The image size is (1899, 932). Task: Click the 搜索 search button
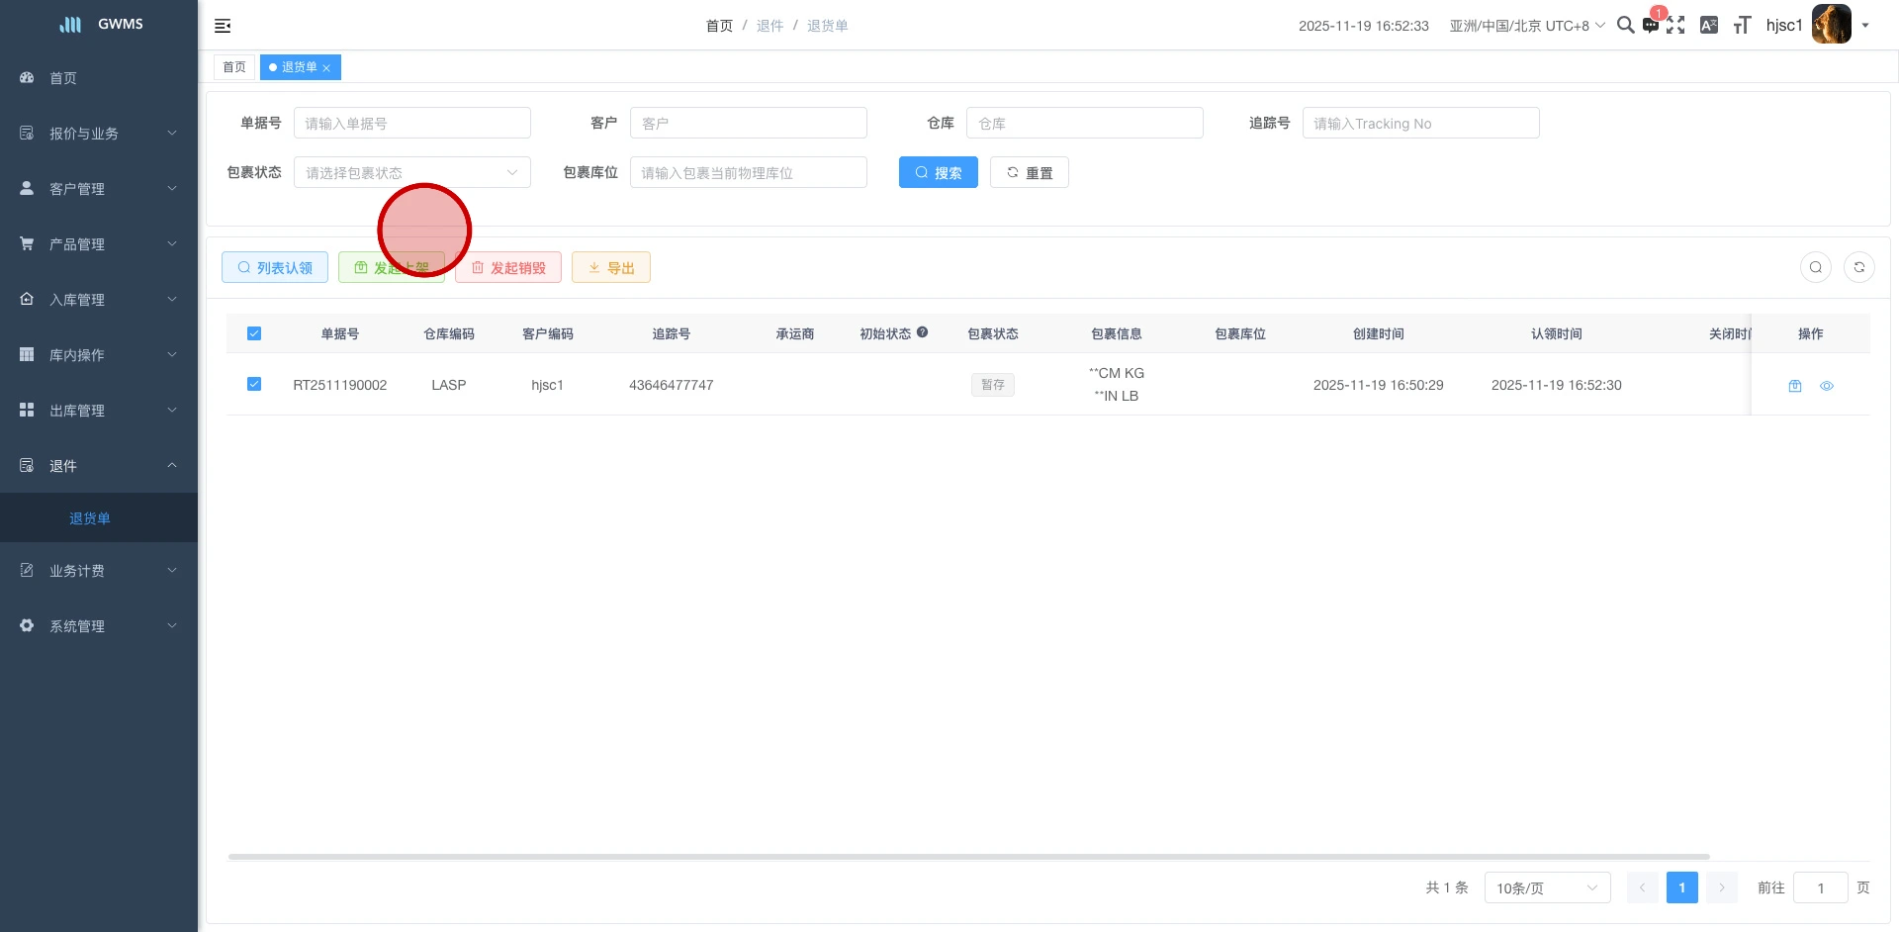coord(938,172)
